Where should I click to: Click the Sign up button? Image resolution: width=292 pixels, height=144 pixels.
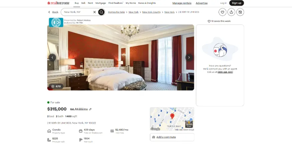point(237,3)
